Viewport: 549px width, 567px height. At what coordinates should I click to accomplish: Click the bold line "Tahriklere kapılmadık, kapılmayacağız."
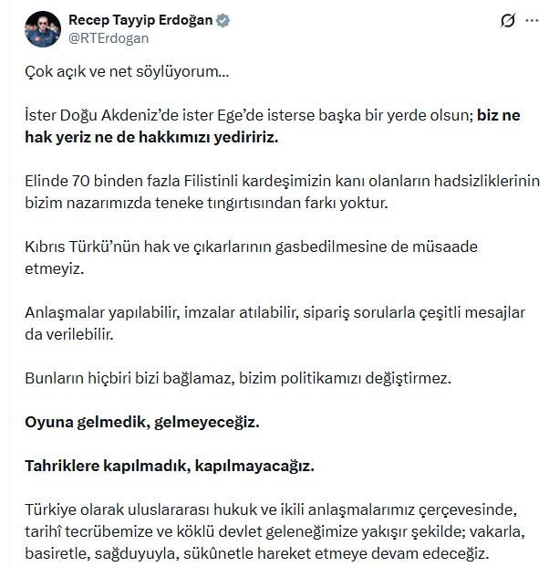tap(168, 466)
